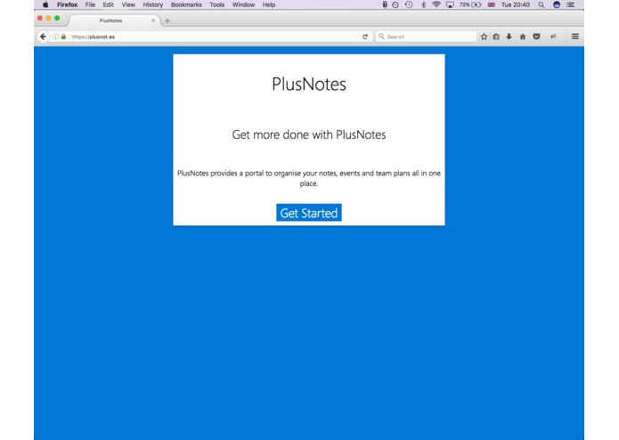The image size is (619, 440).
Task: Click the Tue 20:40 clock
Action: click(516, 4)
